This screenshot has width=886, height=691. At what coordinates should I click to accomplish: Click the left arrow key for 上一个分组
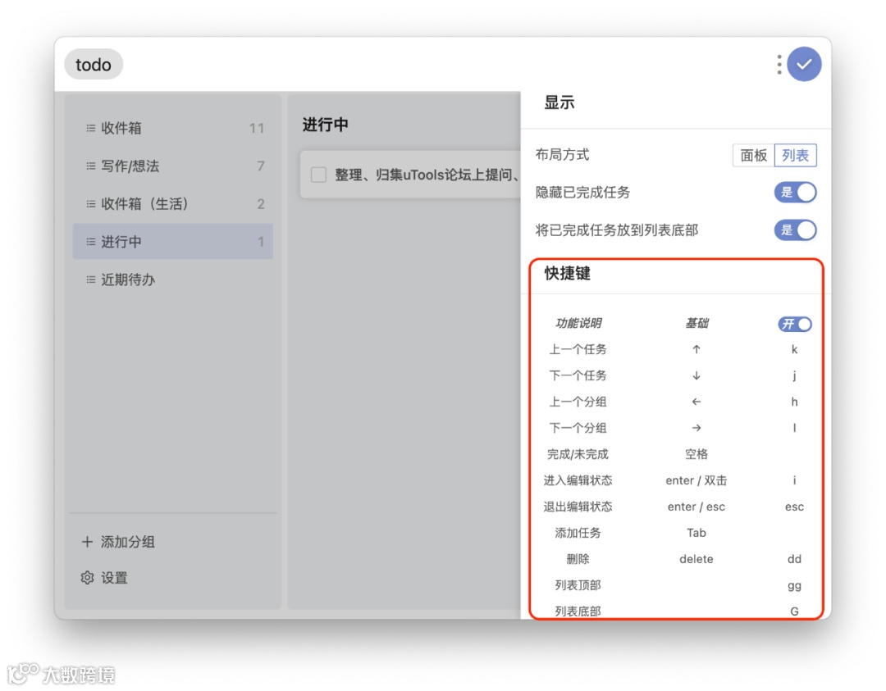click(x=696, y=402)
